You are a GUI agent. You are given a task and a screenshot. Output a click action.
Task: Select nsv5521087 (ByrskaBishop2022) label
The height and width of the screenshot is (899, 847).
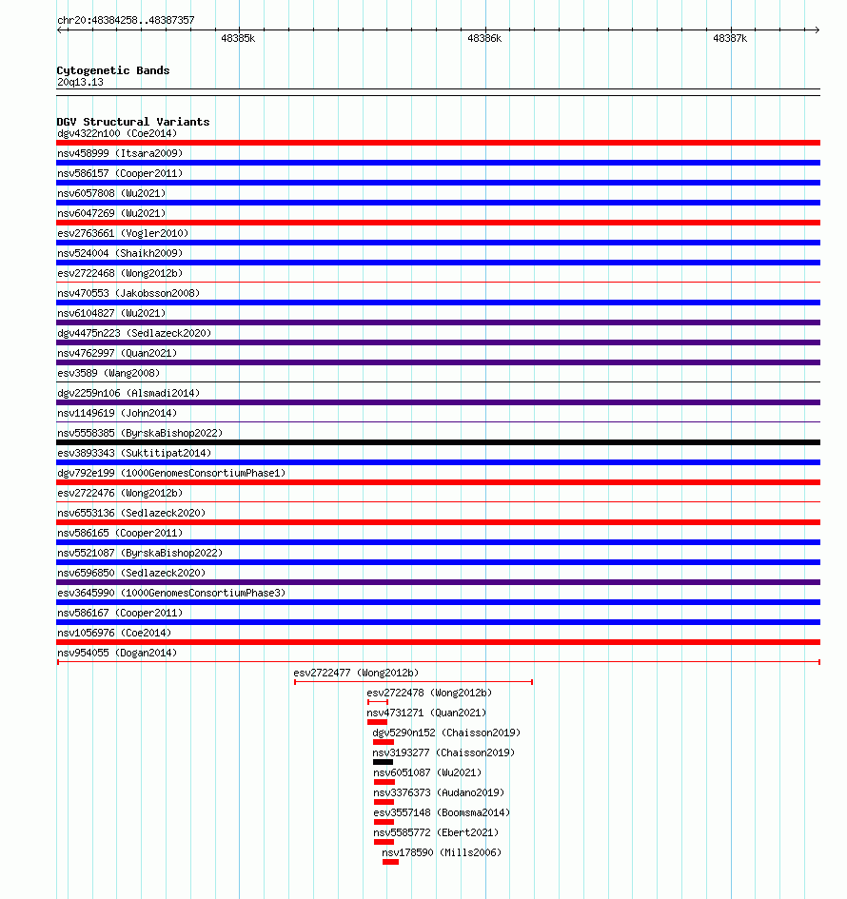[140, 554]
